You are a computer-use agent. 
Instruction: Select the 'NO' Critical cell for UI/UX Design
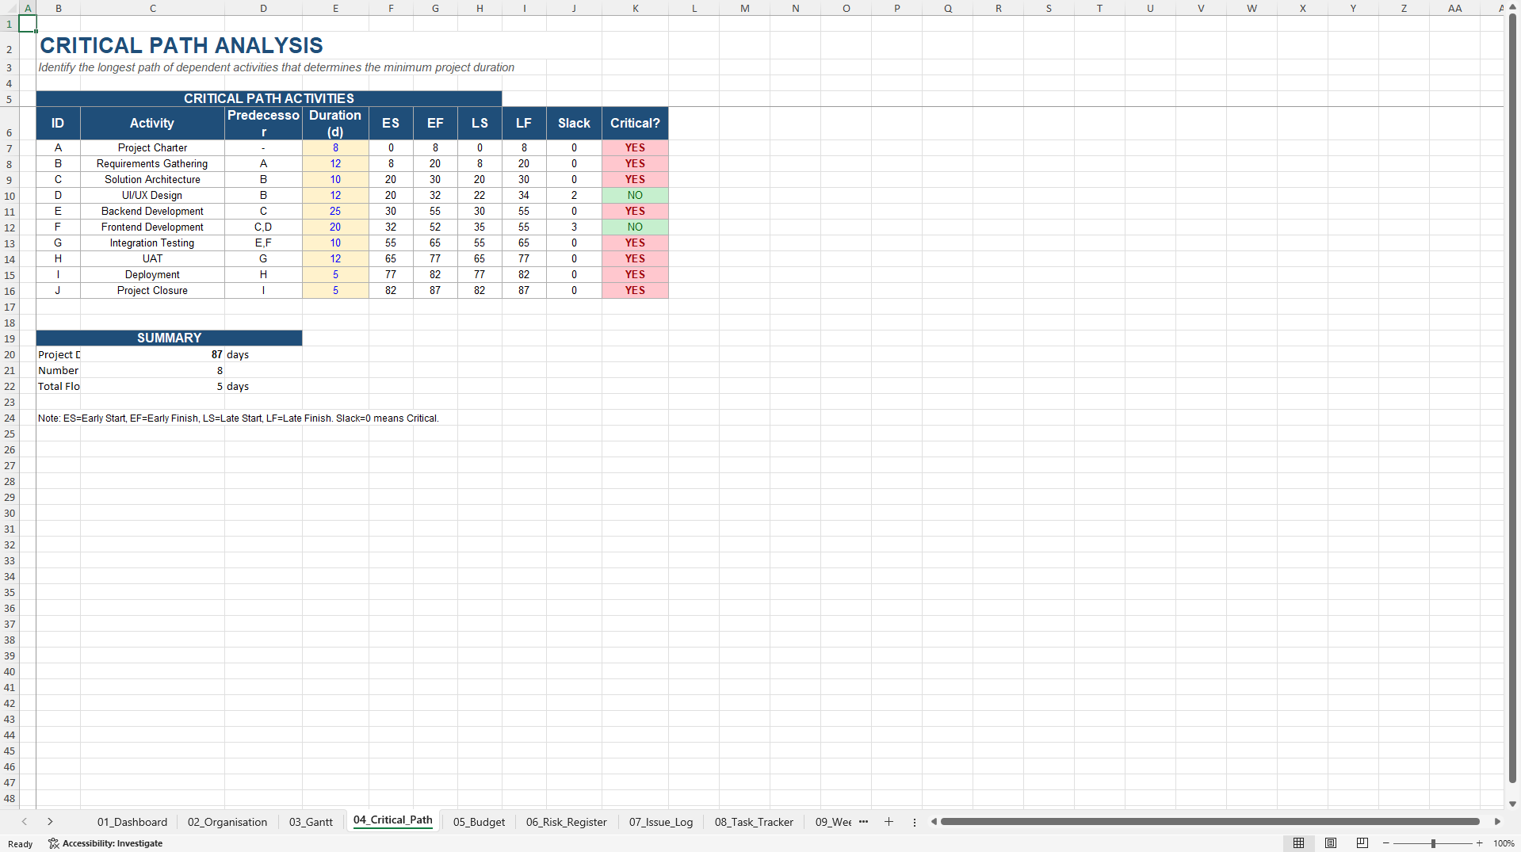point(635,196)
